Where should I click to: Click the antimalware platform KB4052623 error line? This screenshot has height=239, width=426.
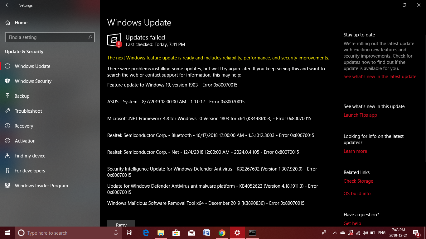point(213,189)
